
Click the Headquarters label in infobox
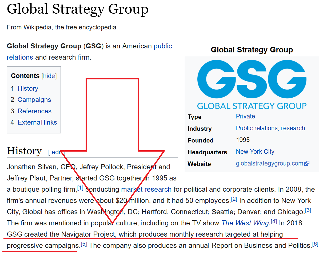(x=207, y=152)
